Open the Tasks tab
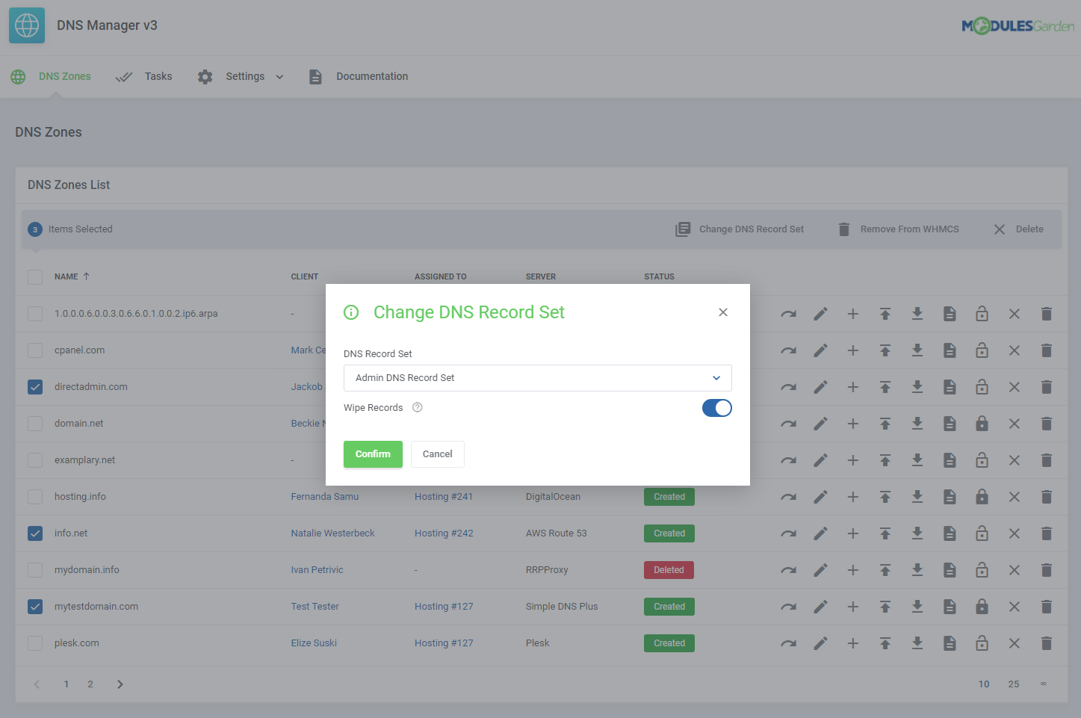The image size is (1081, 718). 143,76
